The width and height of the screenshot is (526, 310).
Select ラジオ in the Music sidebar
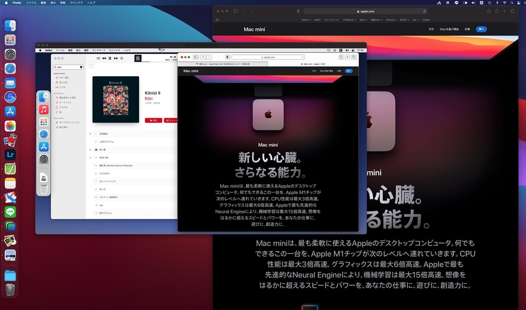63,88
